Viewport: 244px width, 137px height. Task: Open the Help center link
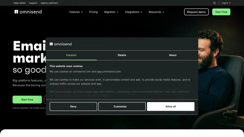tap(20, 3)
